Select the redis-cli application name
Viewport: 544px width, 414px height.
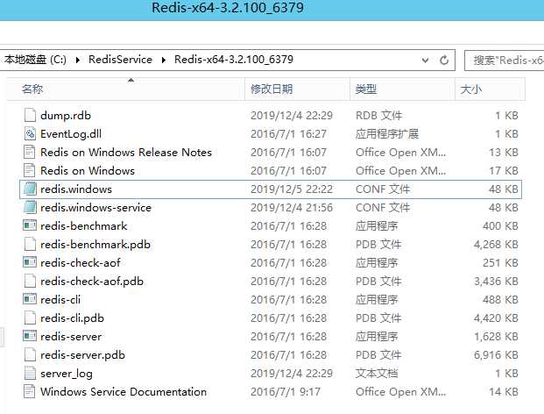60,299
